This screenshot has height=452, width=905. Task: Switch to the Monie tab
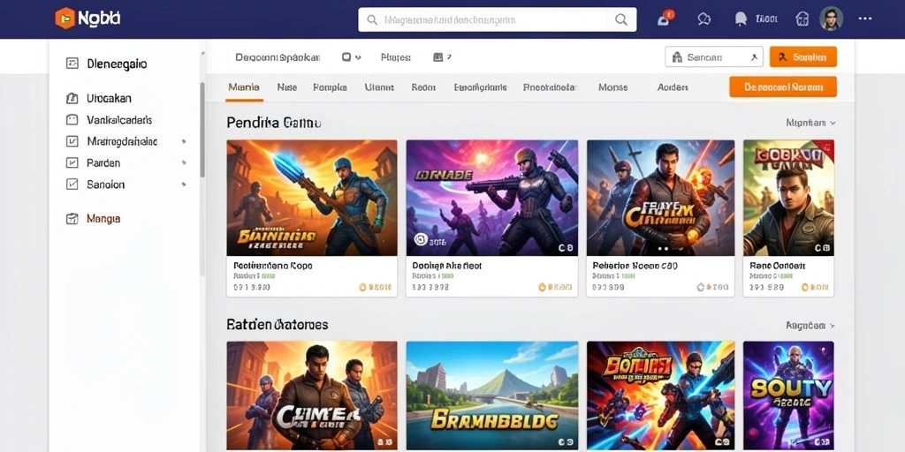pyautogui.click(x=612, y=87)
